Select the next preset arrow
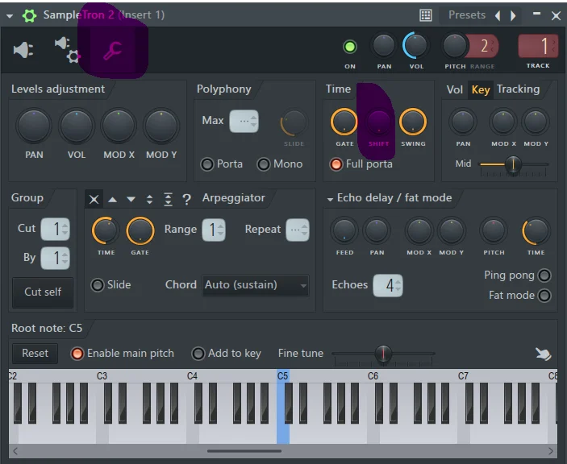The width and height of the screenshot is (567, 464). [x=513, y=15]
